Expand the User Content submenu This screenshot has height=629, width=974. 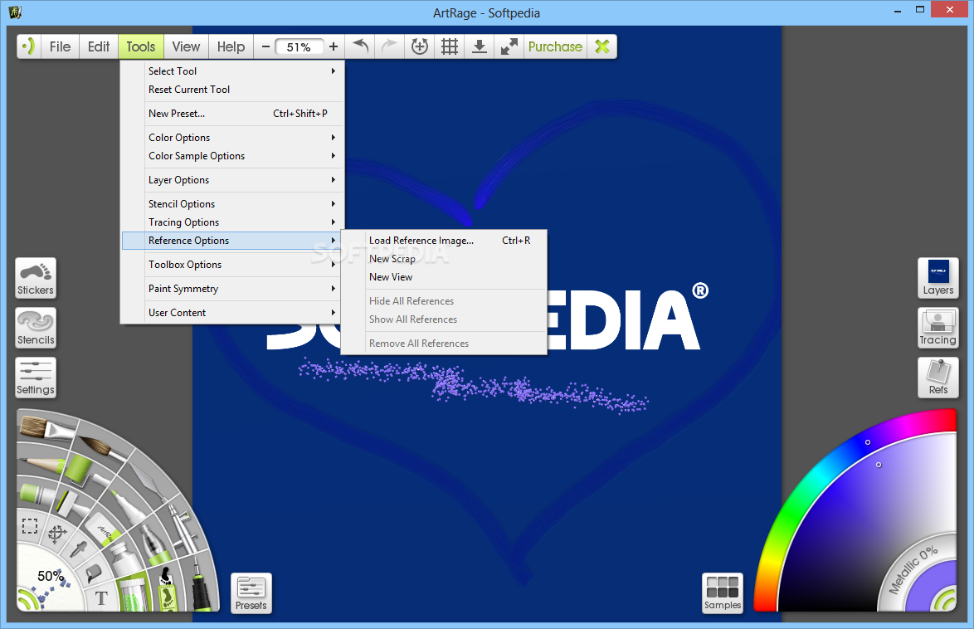point(232,313)
